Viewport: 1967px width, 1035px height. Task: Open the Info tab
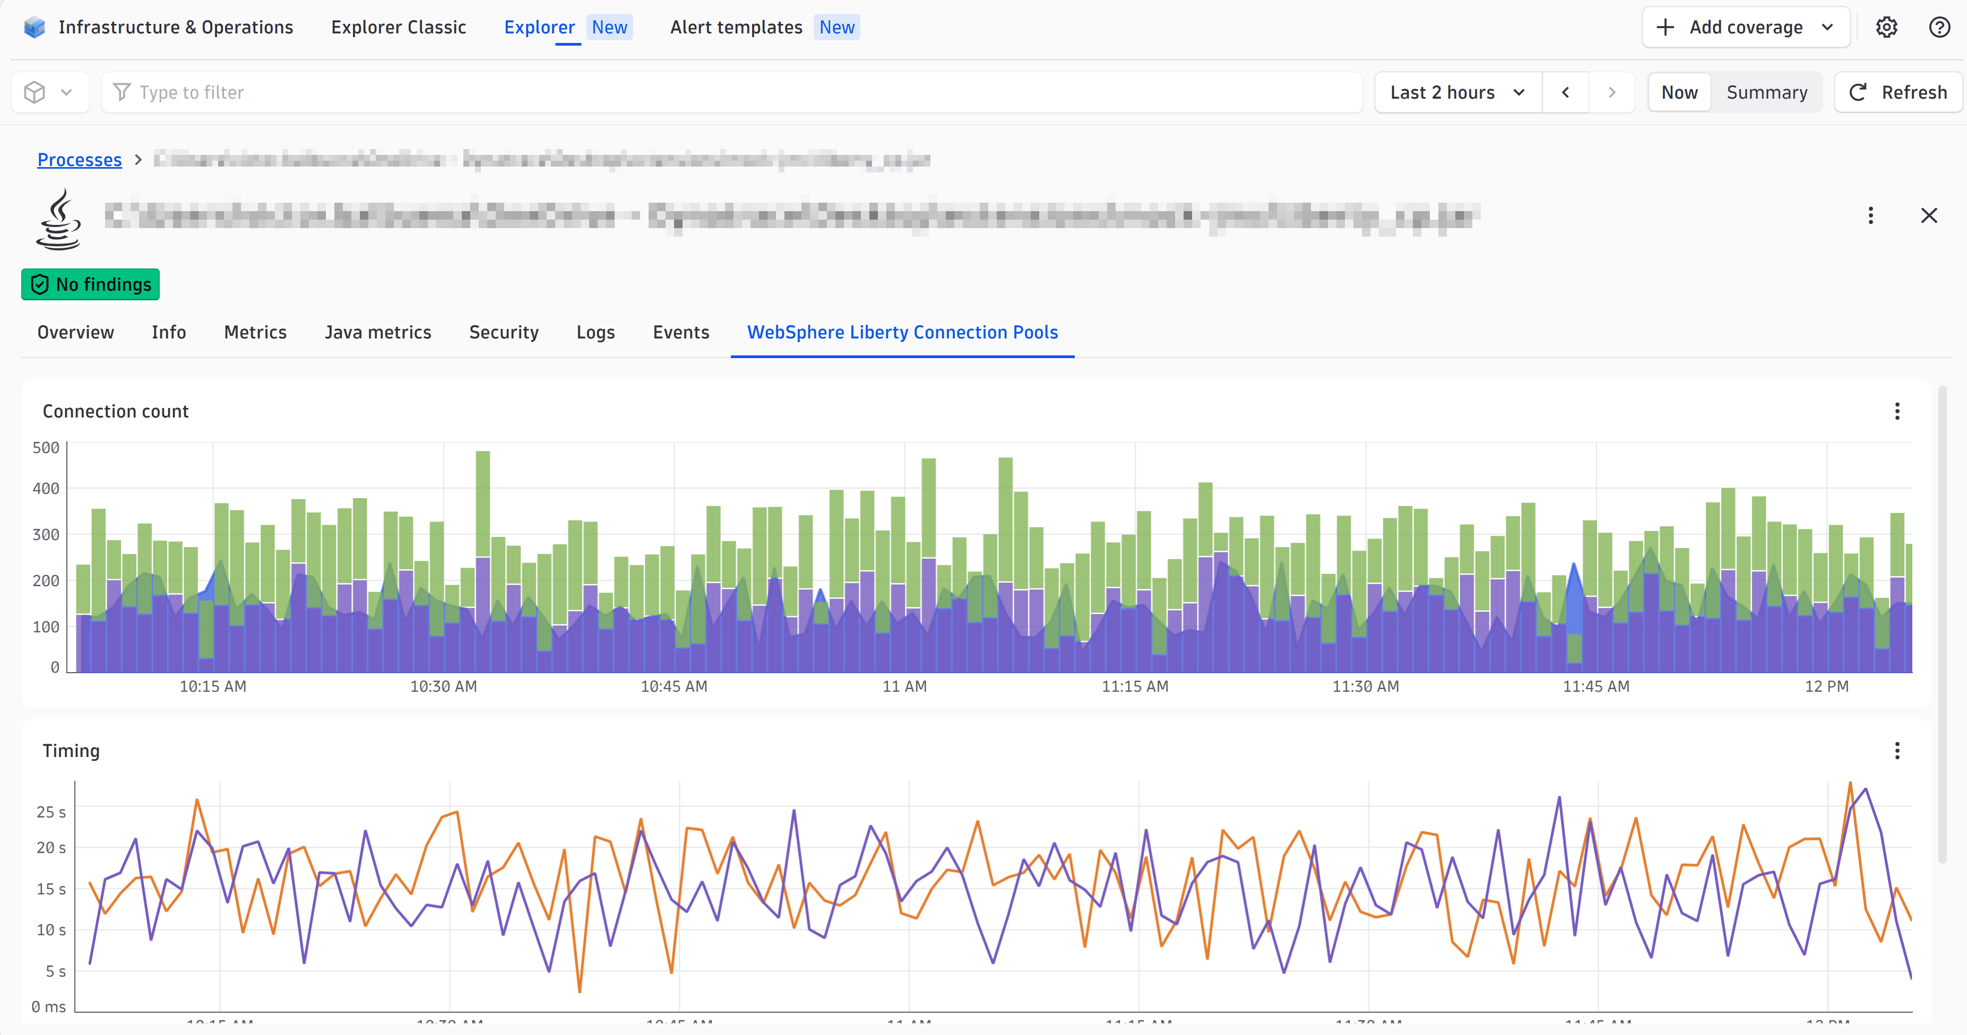click(x=169, y=332)
